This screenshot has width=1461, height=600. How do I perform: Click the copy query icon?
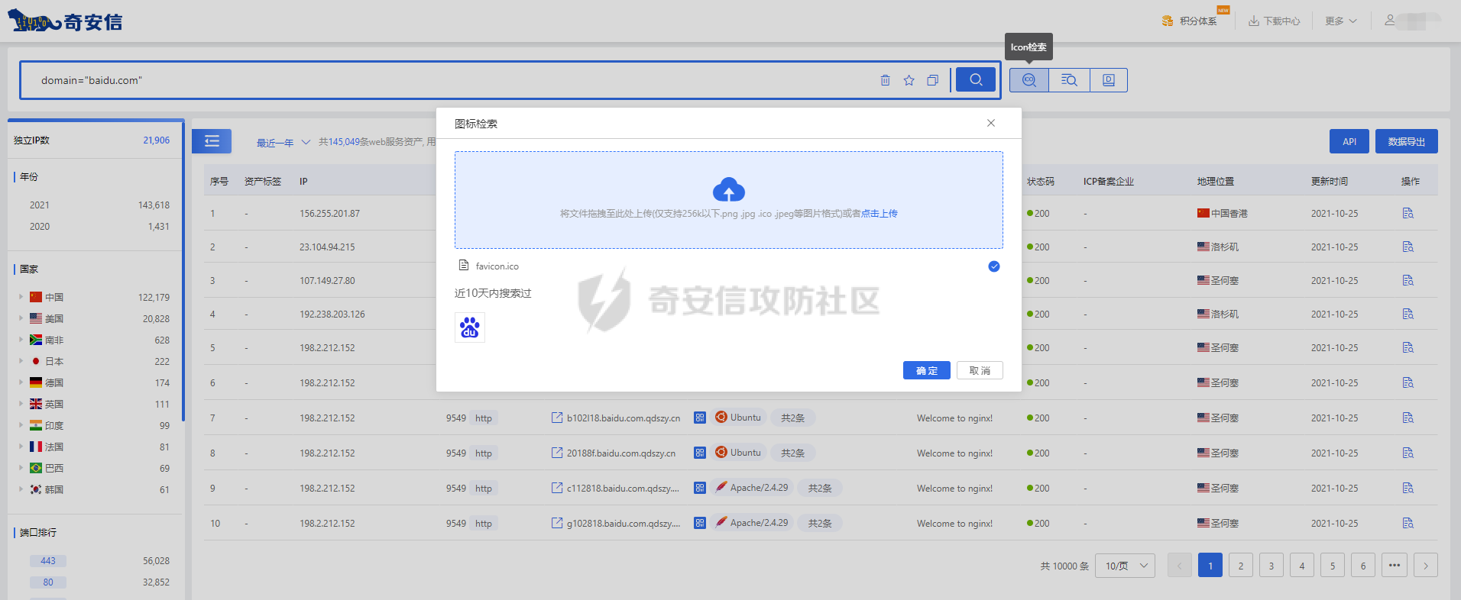[x=932, y=80]
